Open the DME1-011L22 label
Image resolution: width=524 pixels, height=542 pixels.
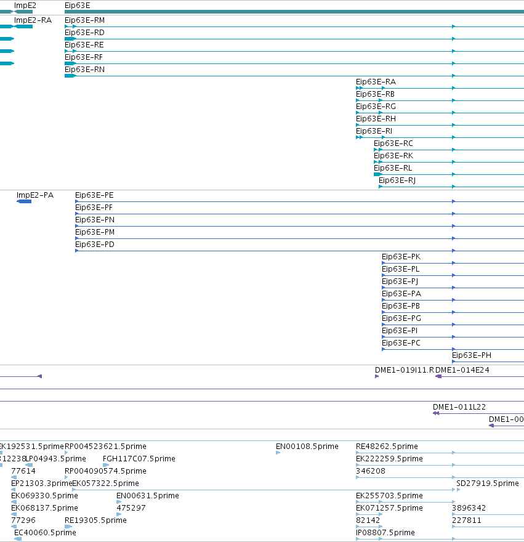click(x=459, y=407)
